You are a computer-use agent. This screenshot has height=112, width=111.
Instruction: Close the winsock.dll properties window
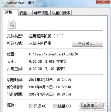103,2
